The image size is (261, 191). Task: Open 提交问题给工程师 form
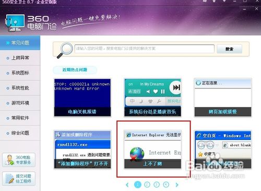(x=19, y=179)
